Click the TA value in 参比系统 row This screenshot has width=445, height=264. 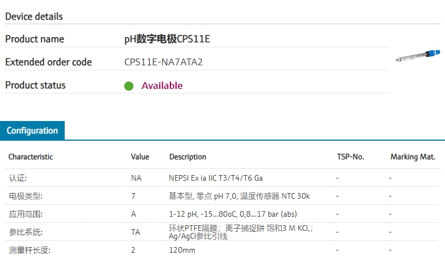(136, 232)
